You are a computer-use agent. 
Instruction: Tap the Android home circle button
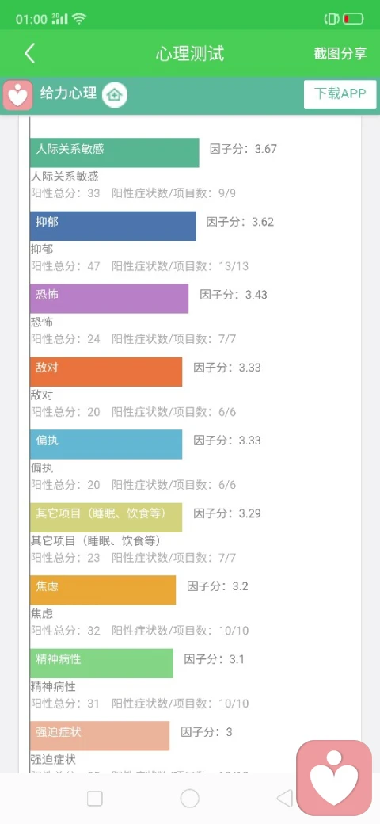coord(189,799)
